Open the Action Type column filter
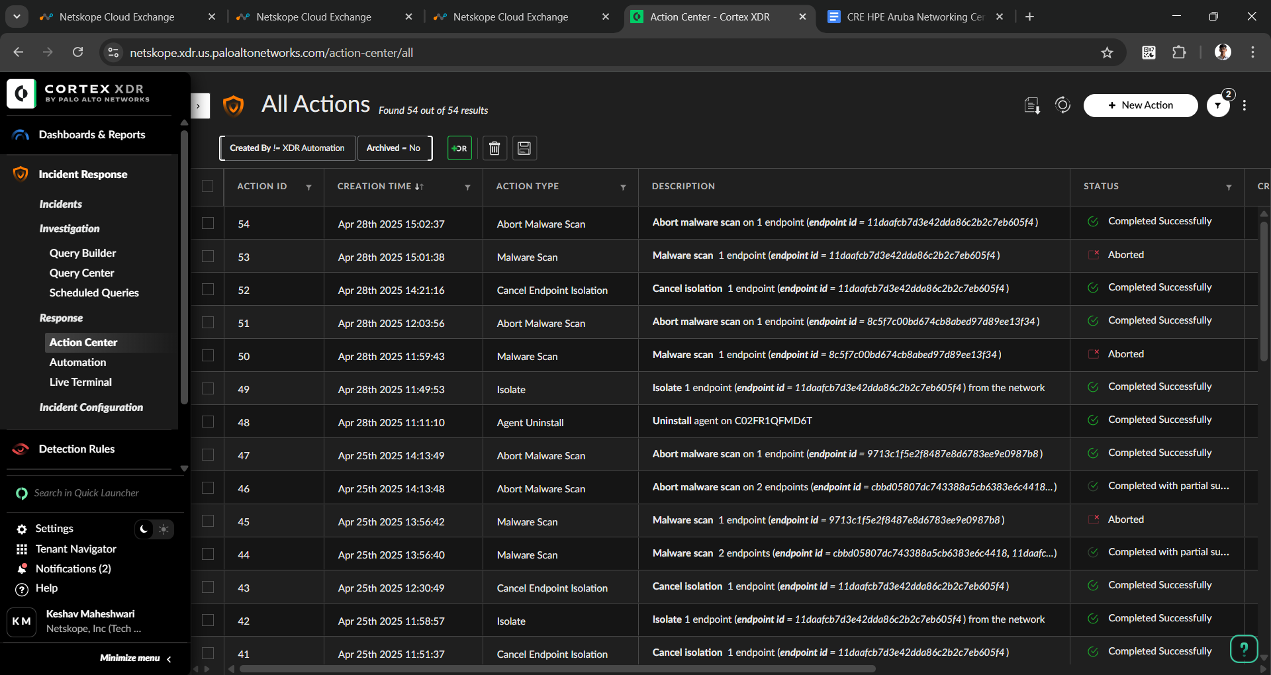1271x675 pixels. click(623, 187)
